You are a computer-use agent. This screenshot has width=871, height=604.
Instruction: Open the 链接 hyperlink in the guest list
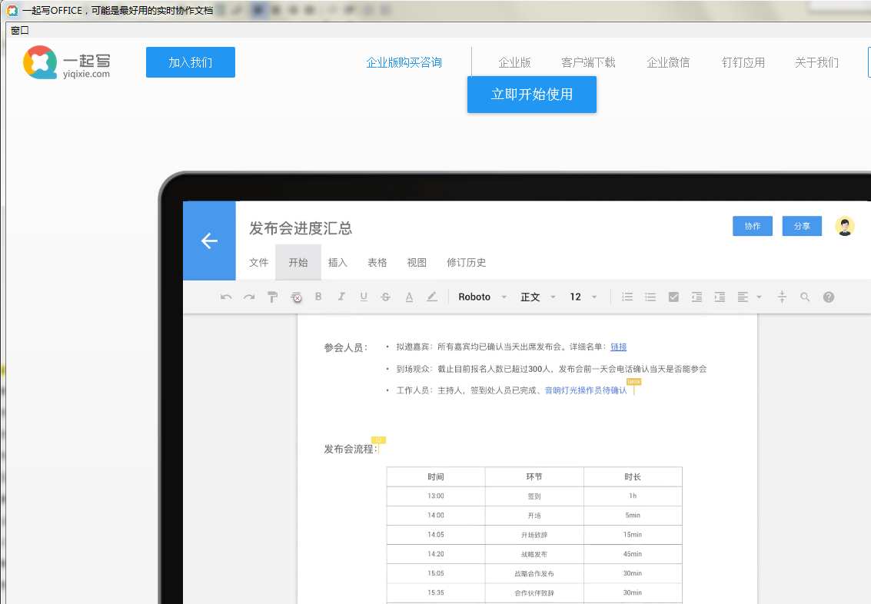pos(619,347)
